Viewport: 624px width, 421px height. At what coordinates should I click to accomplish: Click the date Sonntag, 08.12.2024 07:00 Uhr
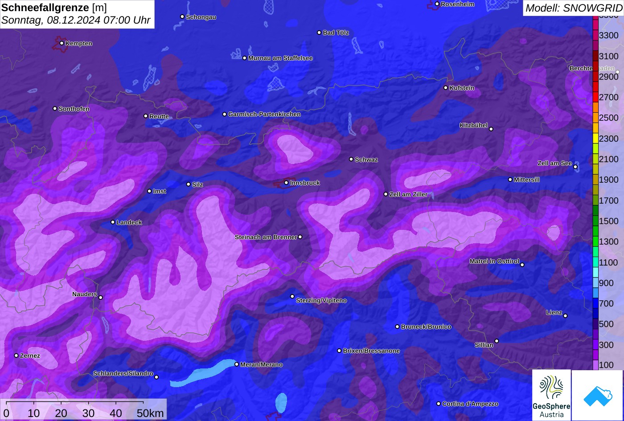76,20
